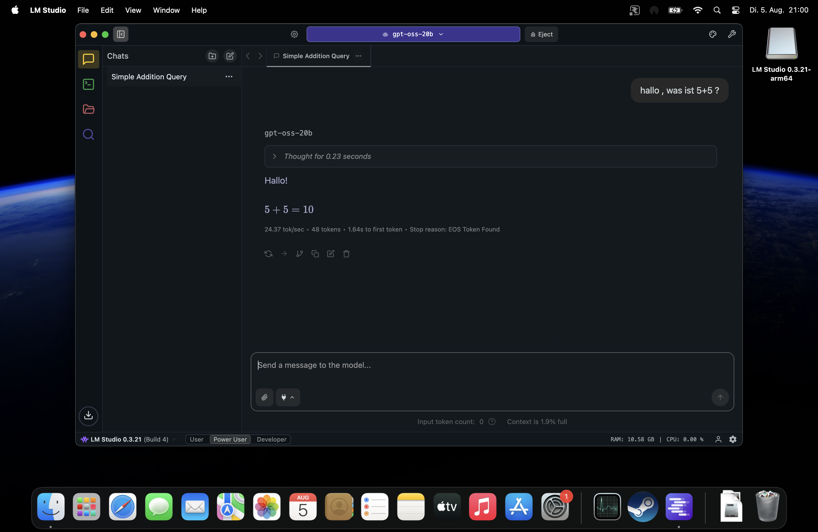Open the user account icon in status bar
818x532 pixels.
[x=718, y=439]
